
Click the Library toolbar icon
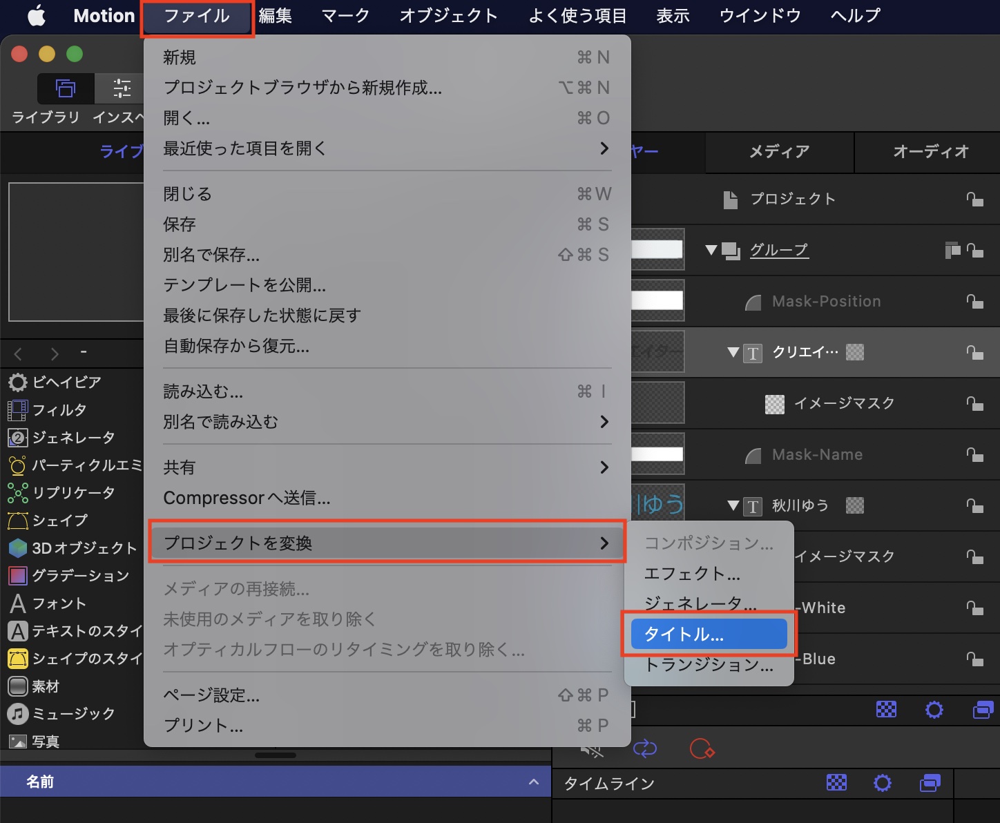[x=66, y=88]
